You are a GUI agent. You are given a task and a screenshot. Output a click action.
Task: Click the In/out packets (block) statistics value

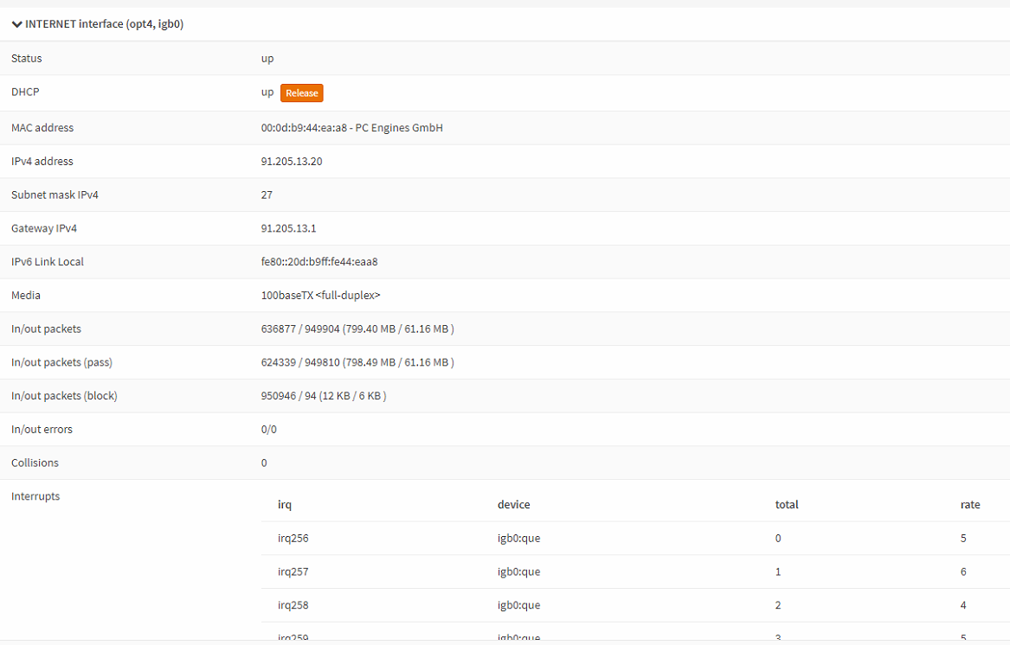click(323, 396)
